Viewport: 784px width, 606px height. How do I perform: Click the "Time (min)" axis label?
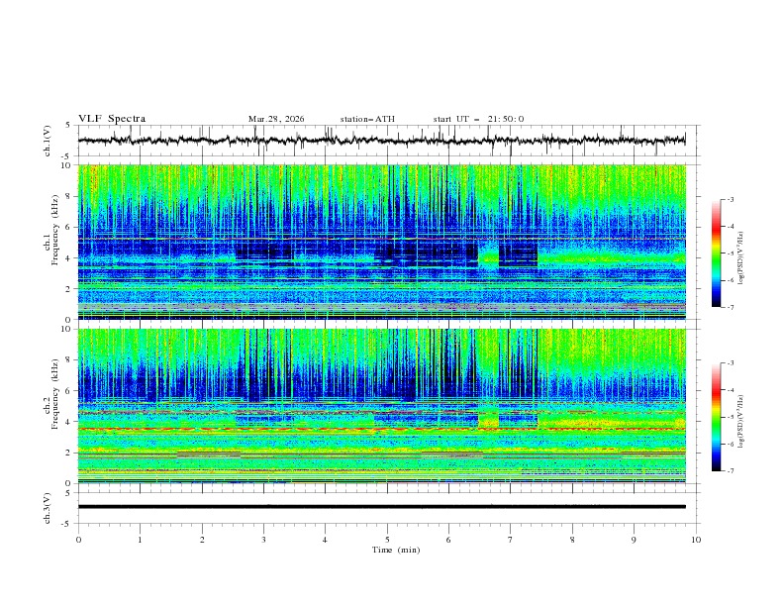(x=396, y=550)
